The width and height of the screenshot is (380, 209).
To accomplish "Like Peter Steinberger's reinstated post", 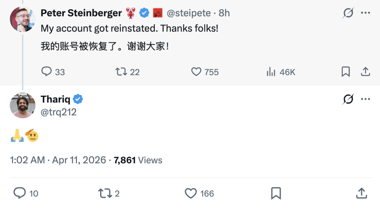I will (x=196, y=72).
